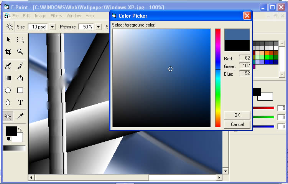Click the E-Paint title bar app icon
The image size is (288, 184).
(7, 7)
